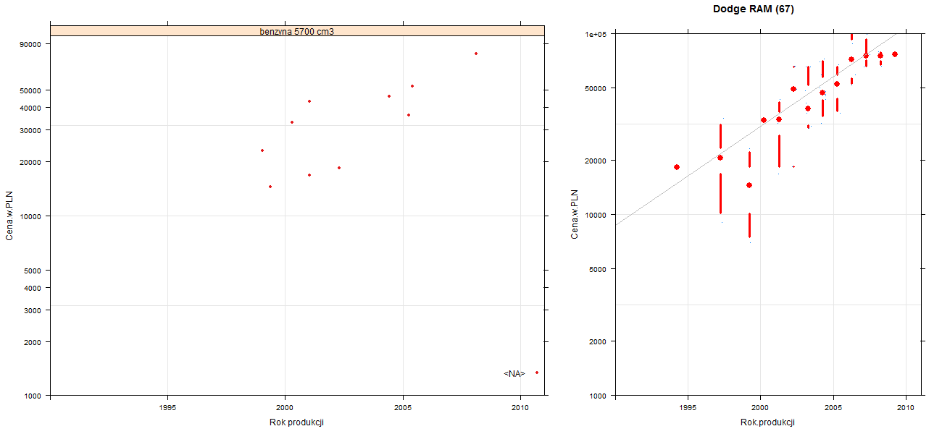Viewport: 942px width, 434px height.
Task: Click the "Cena.w.PLN" axis title of the benzyna chart
Action: (x=10, y=214)
